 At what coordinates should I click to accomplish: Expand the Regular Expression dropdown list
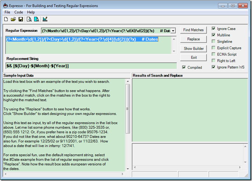click(173, 31)
